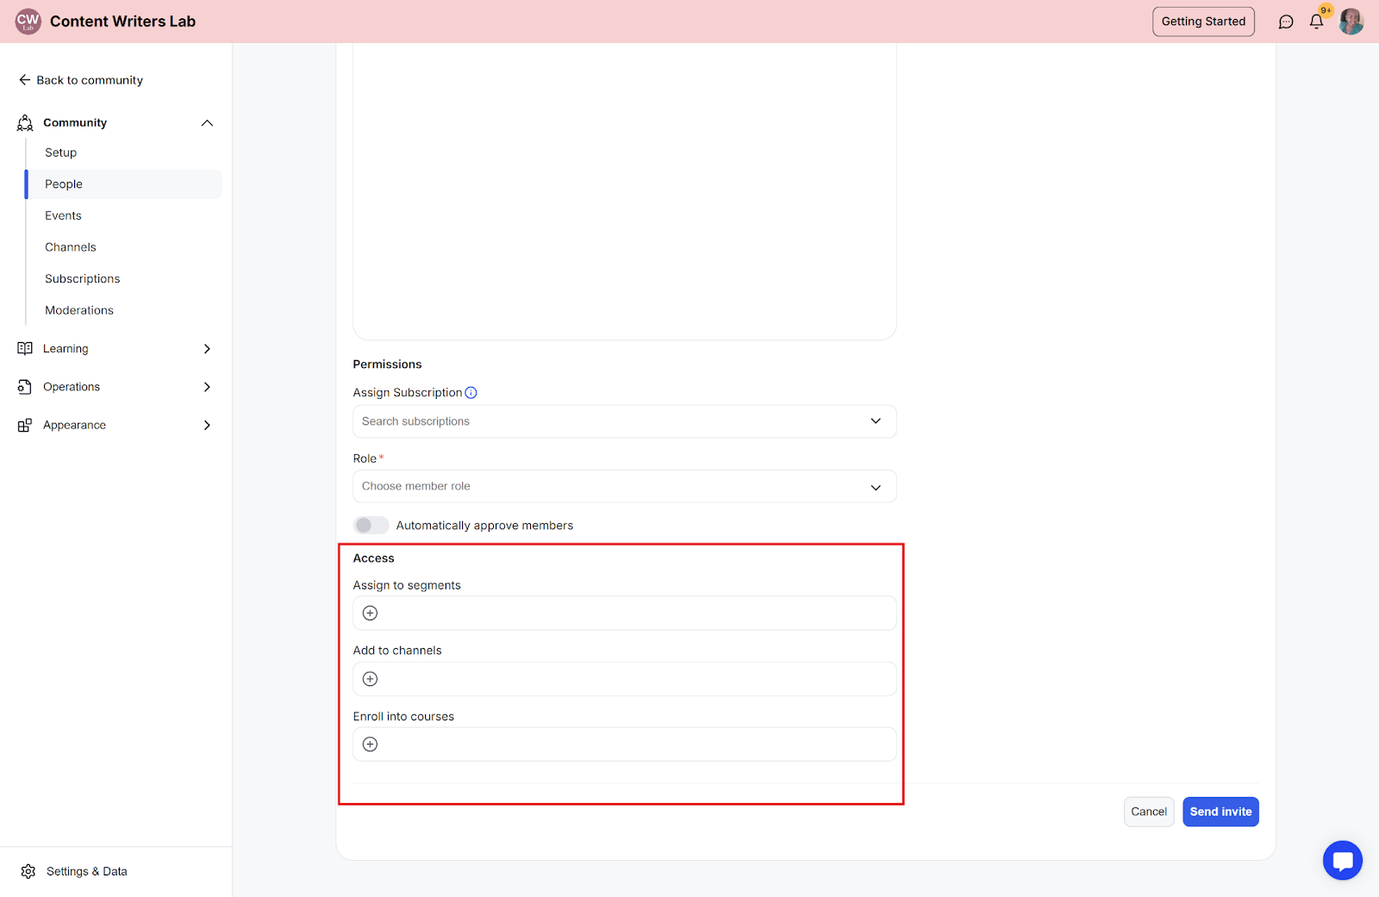
Task: Click the "Role" field label
Action: coord(365,459)
